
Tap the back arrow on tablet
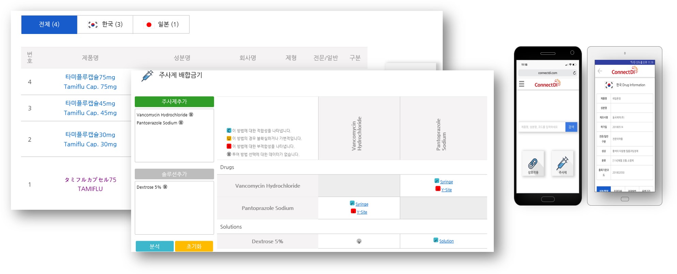600,71
